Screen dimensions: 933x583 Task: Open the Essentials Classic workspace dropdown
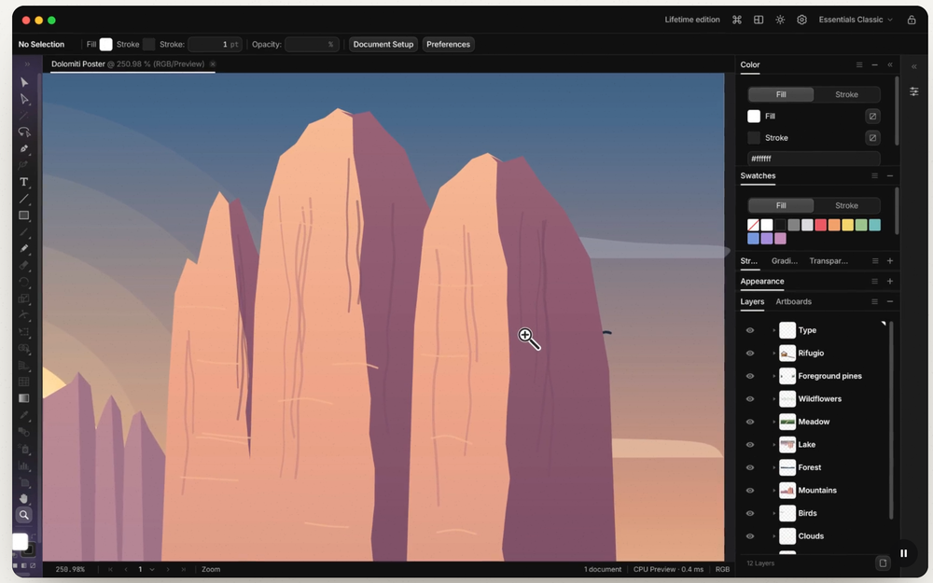(x=855, y=20)
